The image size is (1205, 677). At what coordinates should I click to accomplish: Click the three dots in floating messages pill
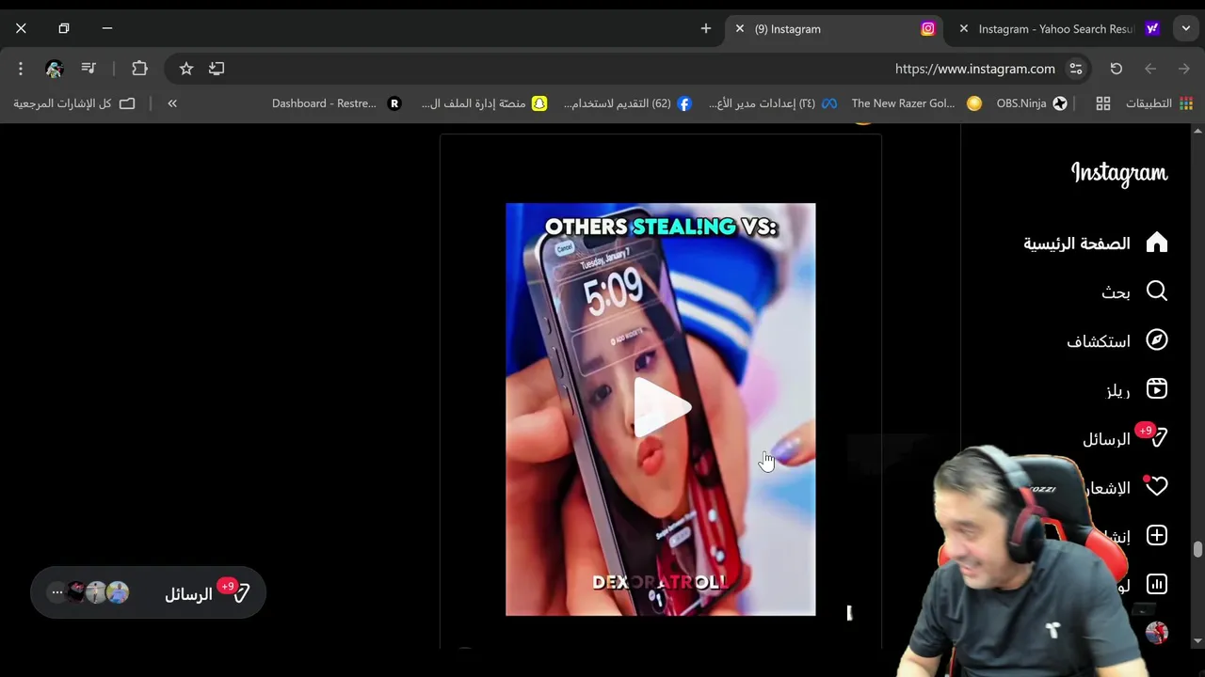(56, 592)
